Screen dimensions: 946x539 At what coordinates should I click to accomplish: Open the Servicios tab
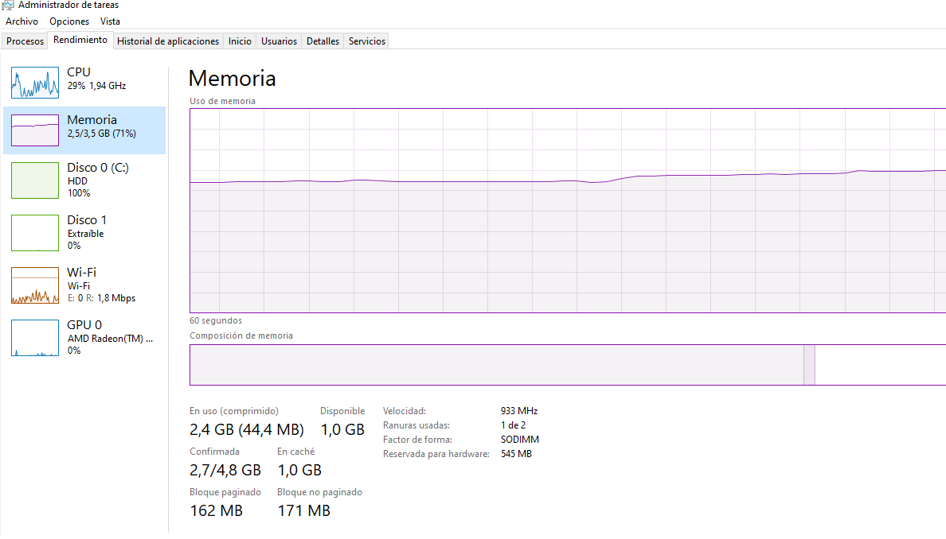[x=366, y=41]
